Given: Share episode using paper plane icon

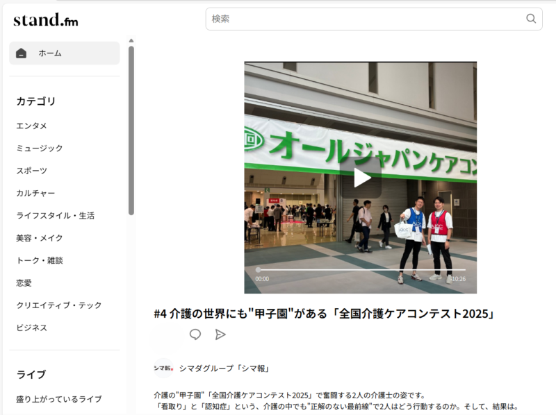Looking at the screenshot, I should [220, 334].
